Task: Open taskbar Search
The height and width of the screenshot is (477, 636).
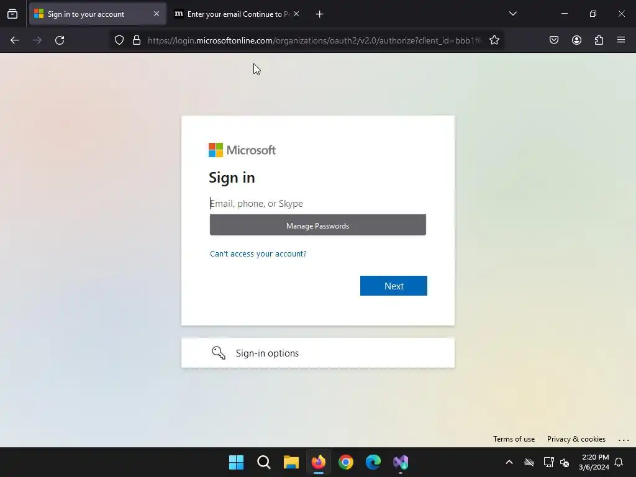Action: pos(263,462)
